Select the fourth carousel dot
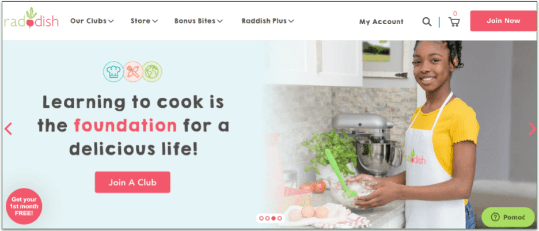Image resolution: width=539 pixels, height=231 pixels. (x=279, y=218)
